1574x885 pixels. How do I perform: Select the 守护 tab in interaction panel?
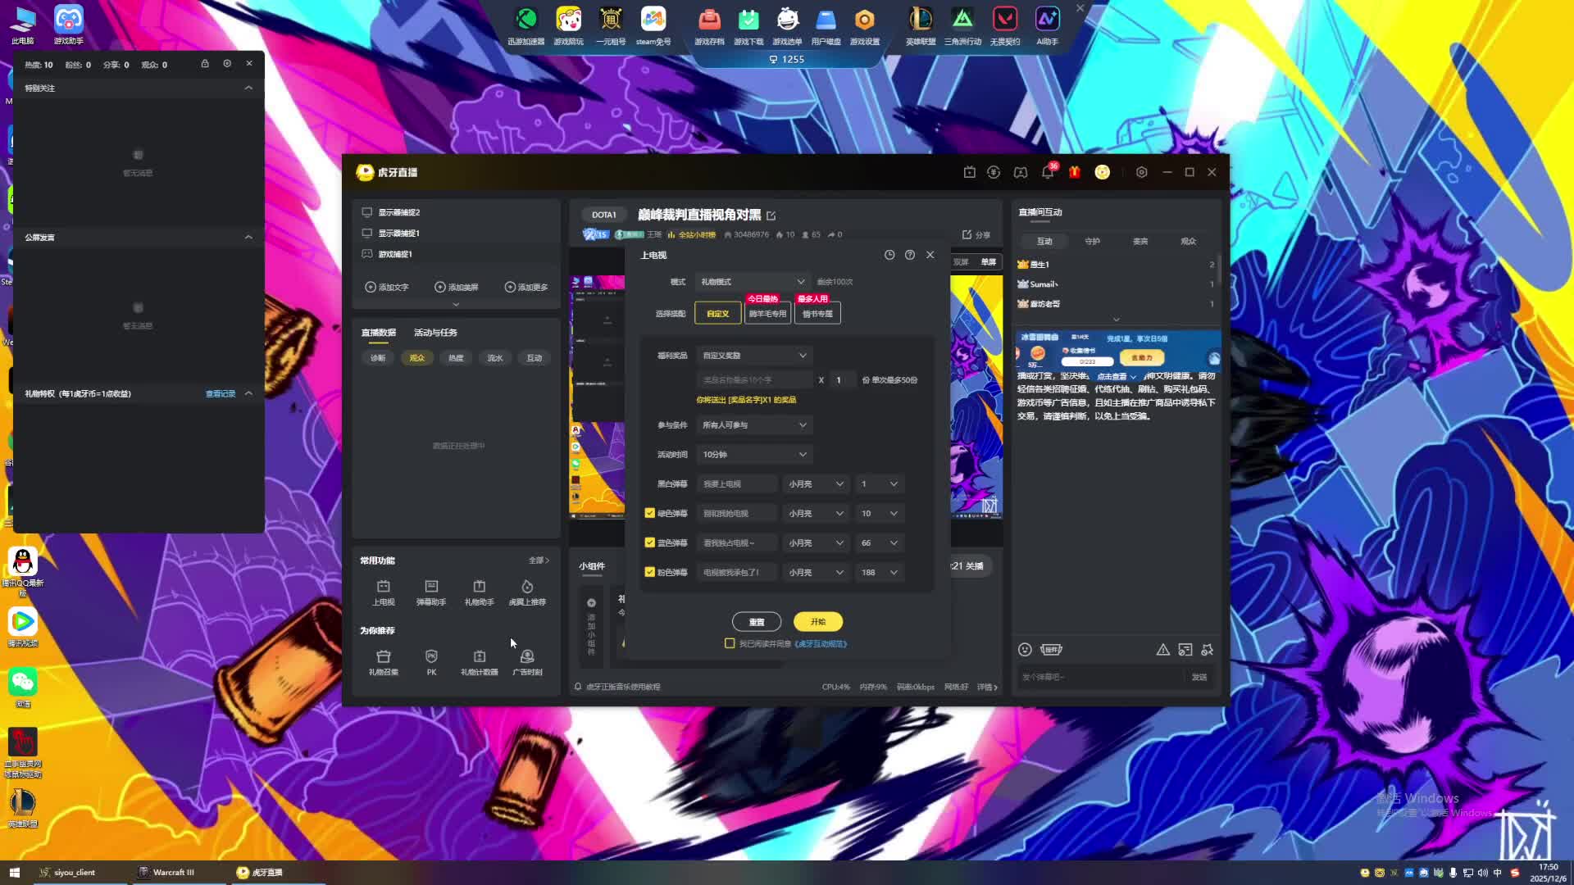[1092, 242]
